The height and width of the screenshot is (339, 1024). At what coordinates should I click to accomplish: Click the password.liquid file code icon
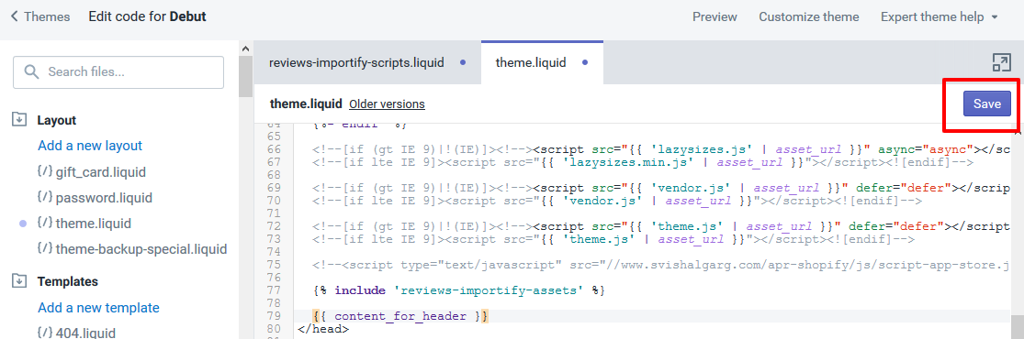pyautogui.click(x=44, y=198)
